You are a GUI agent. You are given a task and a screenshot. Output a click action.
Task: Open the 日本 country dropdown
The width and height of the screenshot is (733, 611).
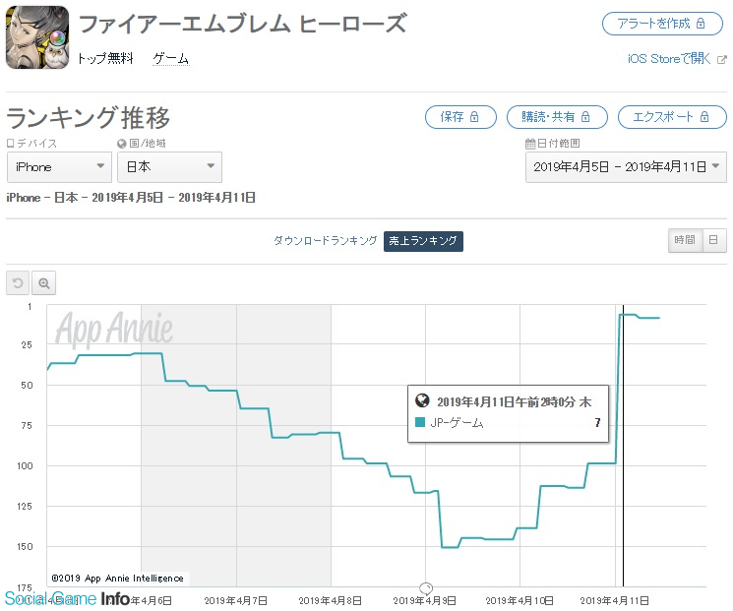tap(169, 167)
